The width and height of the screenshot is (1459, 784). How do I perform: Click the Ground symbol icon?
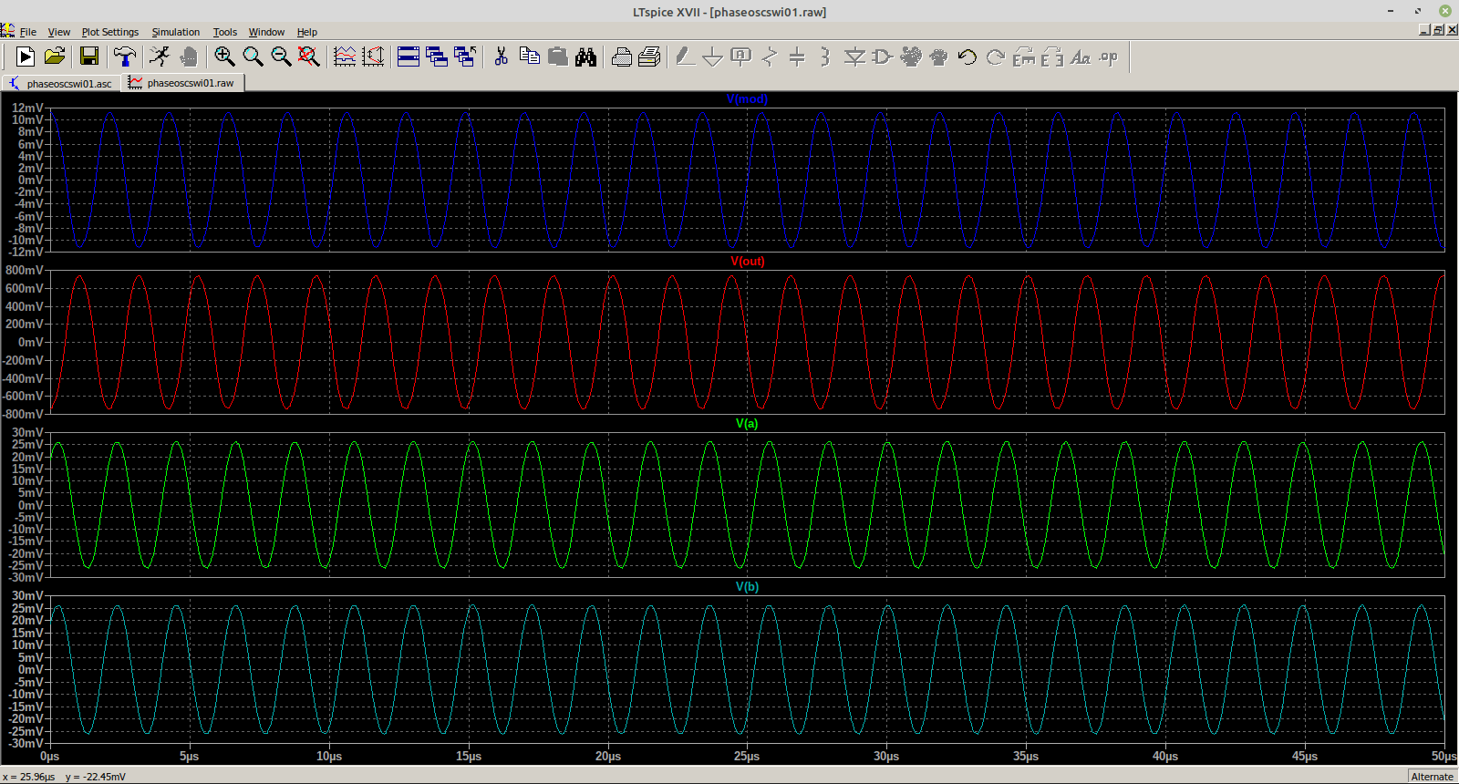713,57
